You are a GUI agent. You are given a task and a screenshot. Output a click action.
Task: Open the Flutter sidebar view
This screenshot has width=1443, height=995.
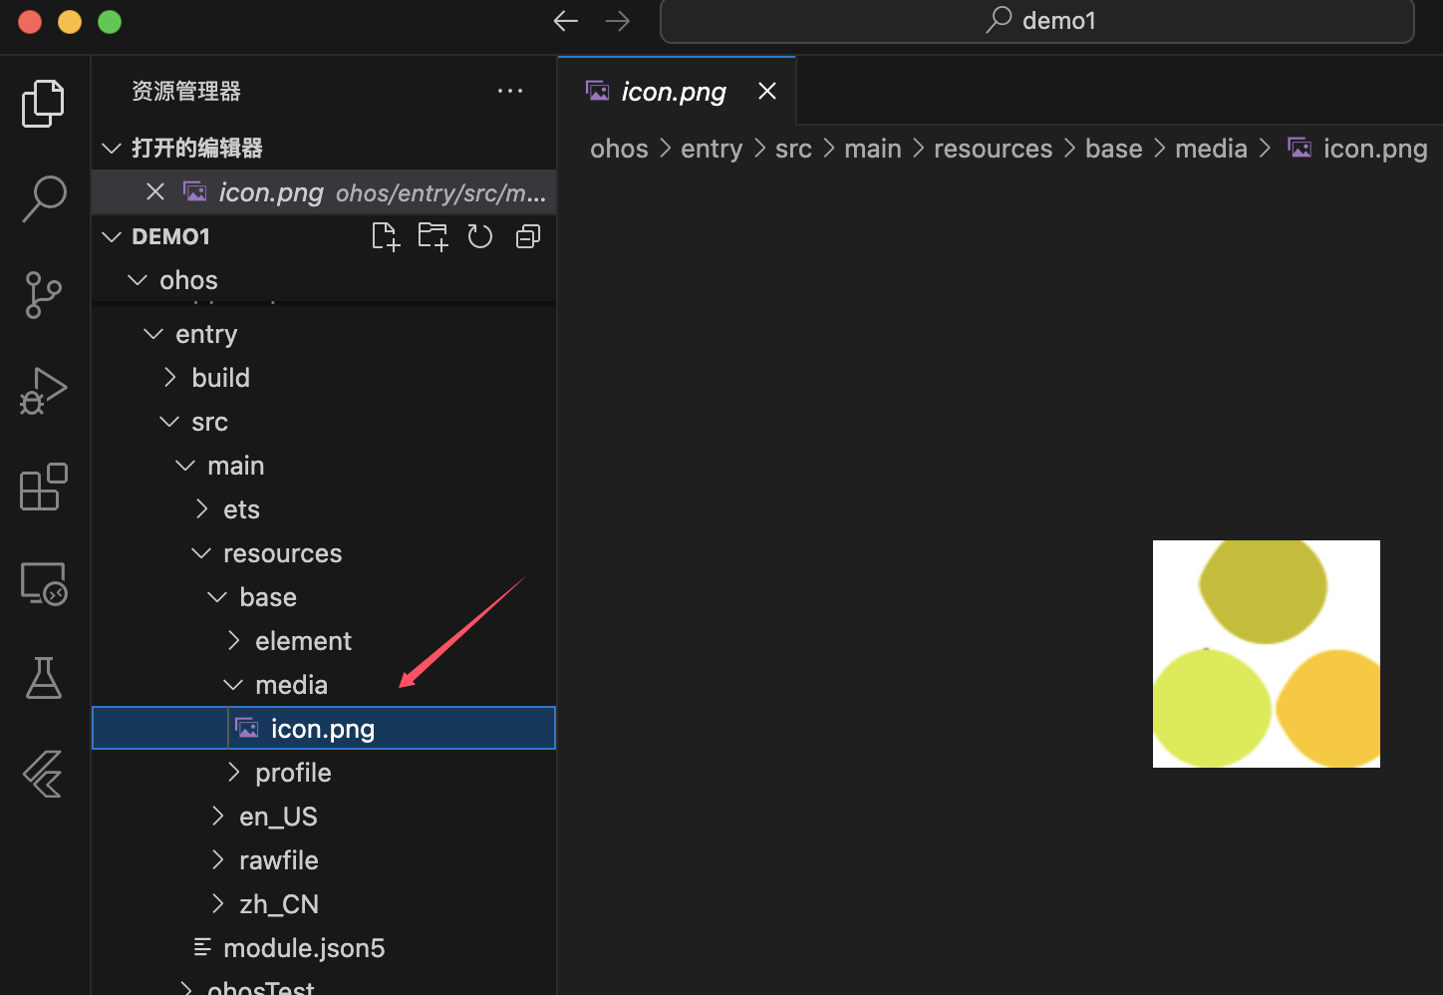(x=44, y=774)
